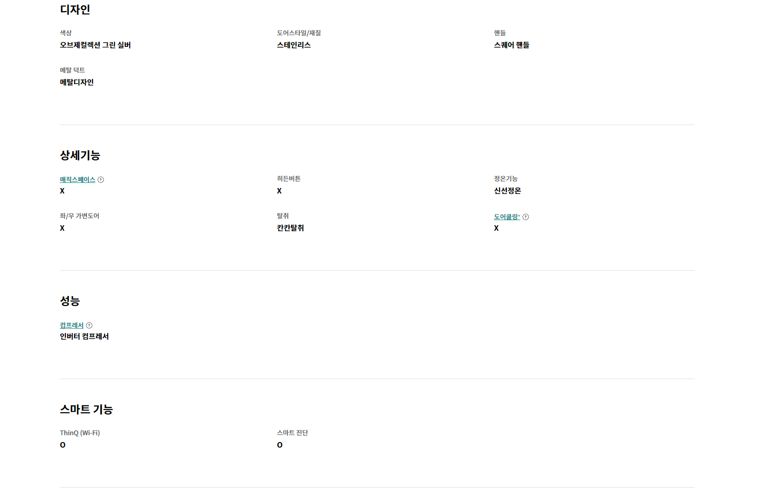
Task: Open the help icon beside 컴프레서
Action: click(x=89, y=325)
